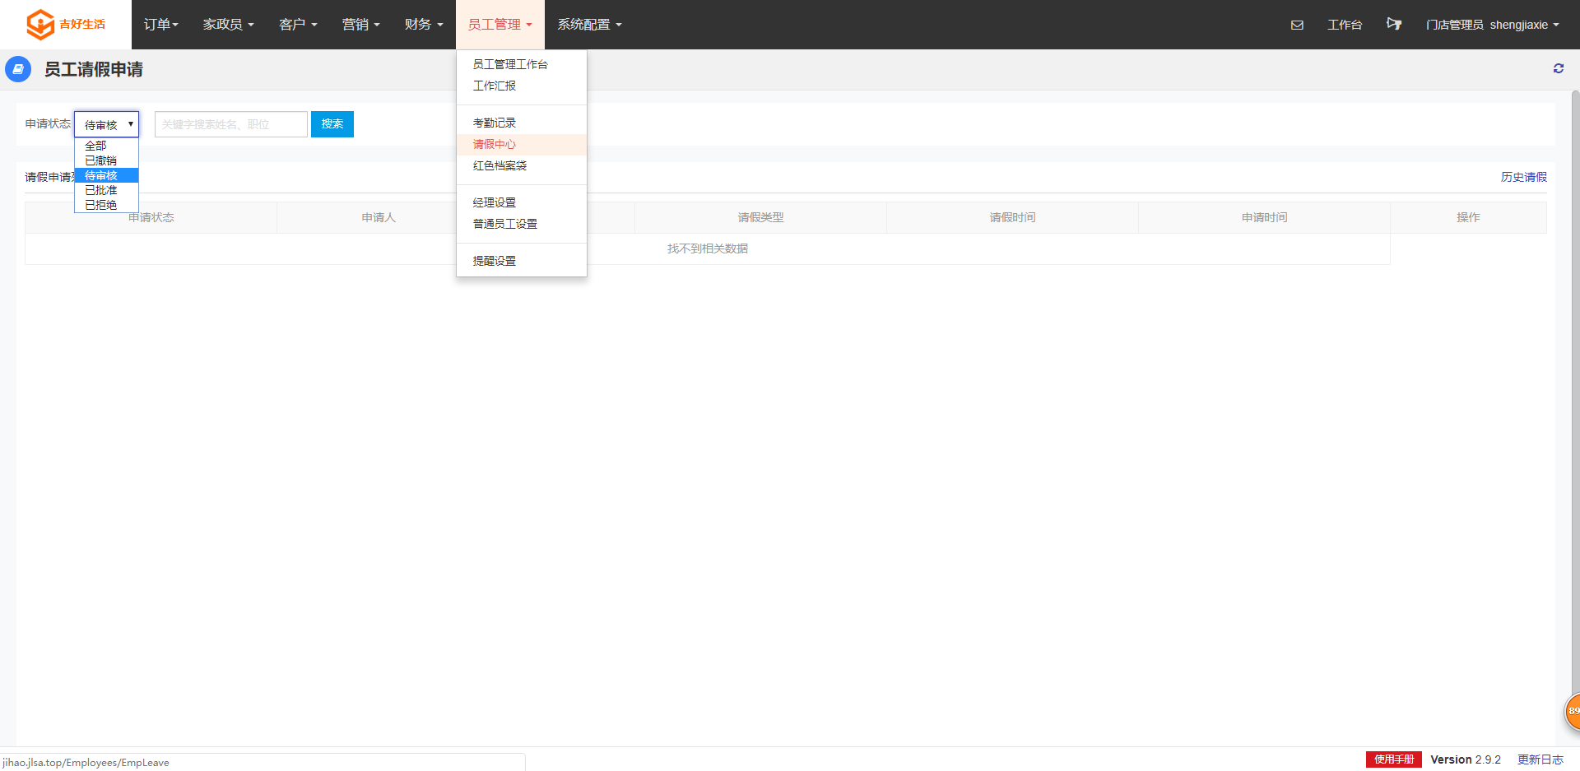Open 提醒设置 menu item

click(522, 261)
